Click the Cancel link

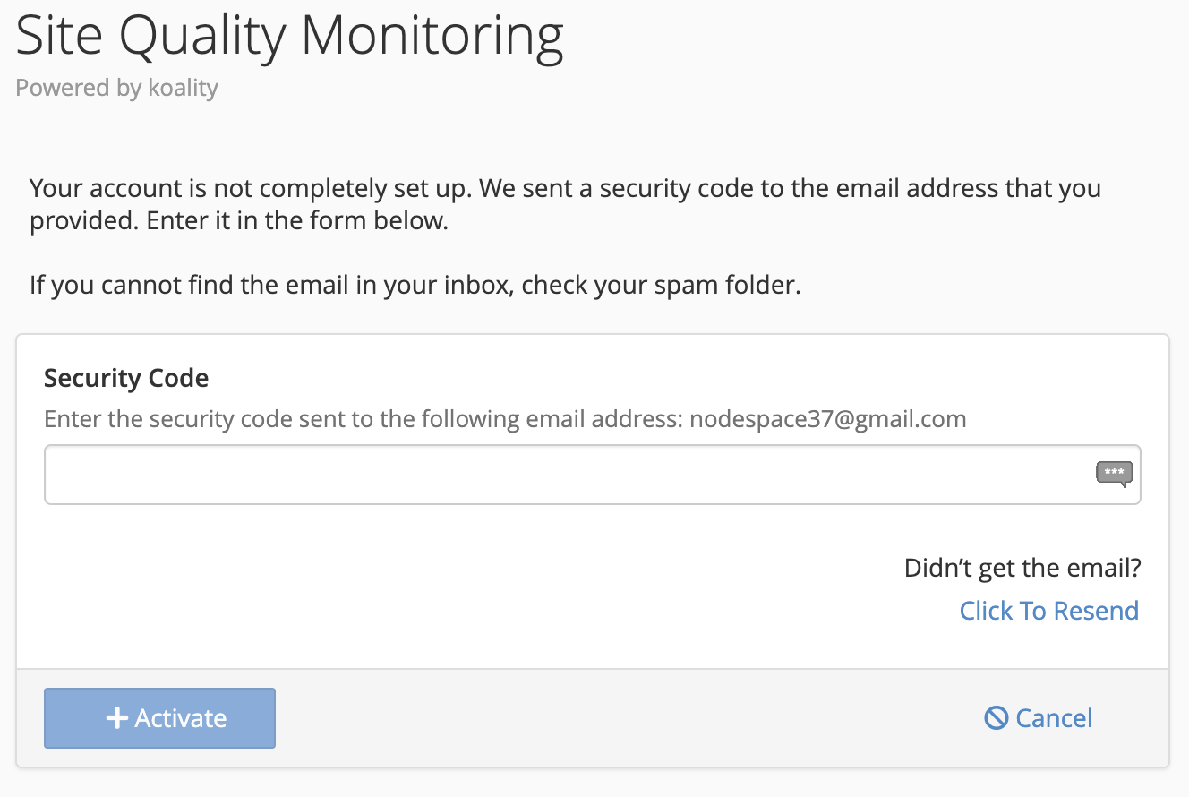(1054, 718)
